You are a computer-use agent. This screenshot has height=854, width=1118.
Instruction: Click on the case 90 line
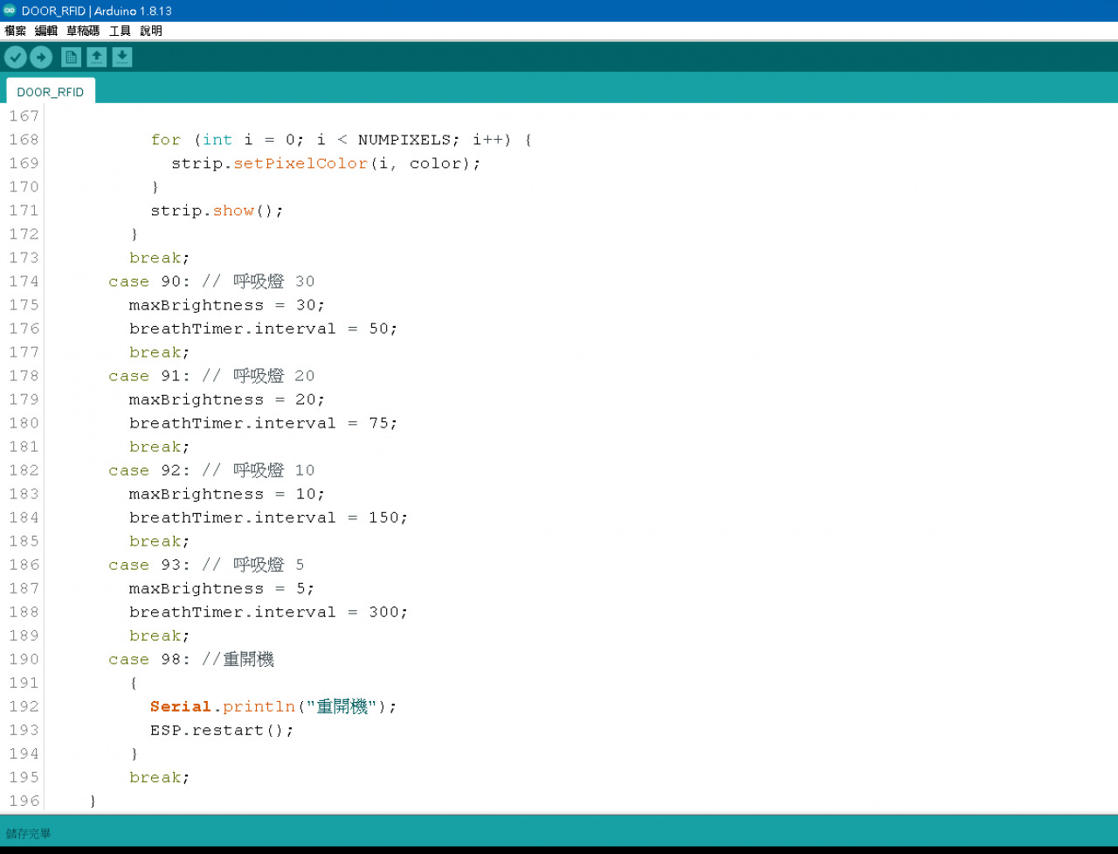point(210,281)
